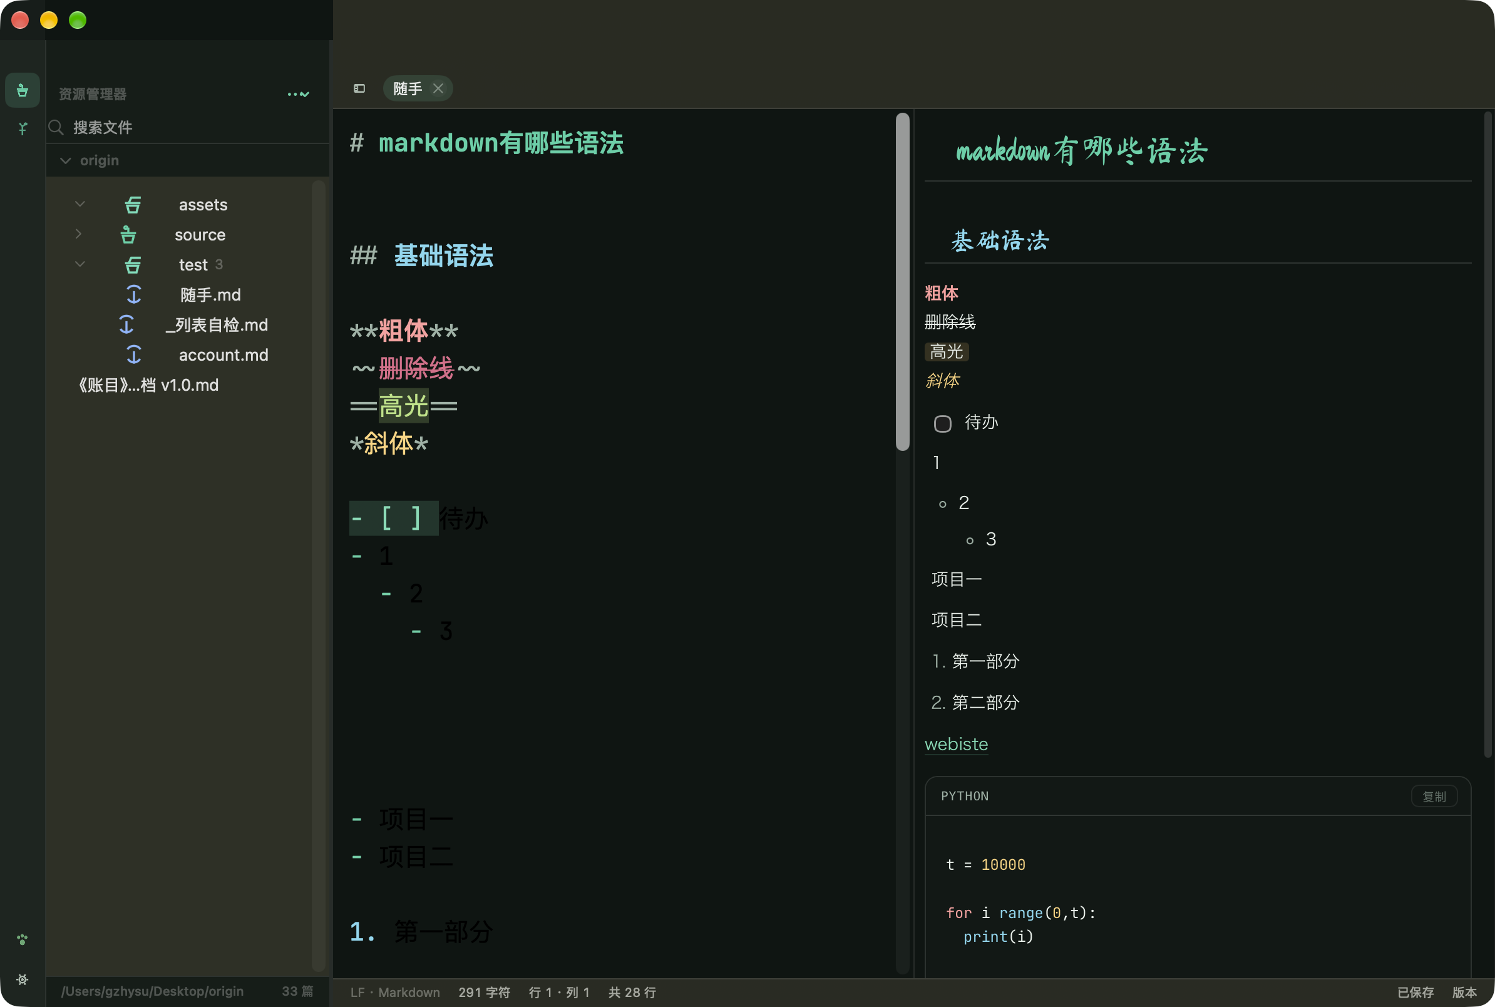1495x1007 pixels.
Task: Click 共 28 行 in status bar
Action: (x=632, y=992)
